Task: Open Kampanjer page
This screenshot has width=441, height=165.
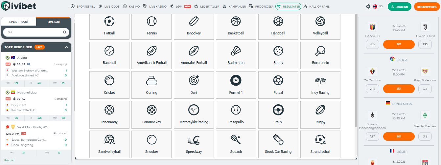Action: 234,6
